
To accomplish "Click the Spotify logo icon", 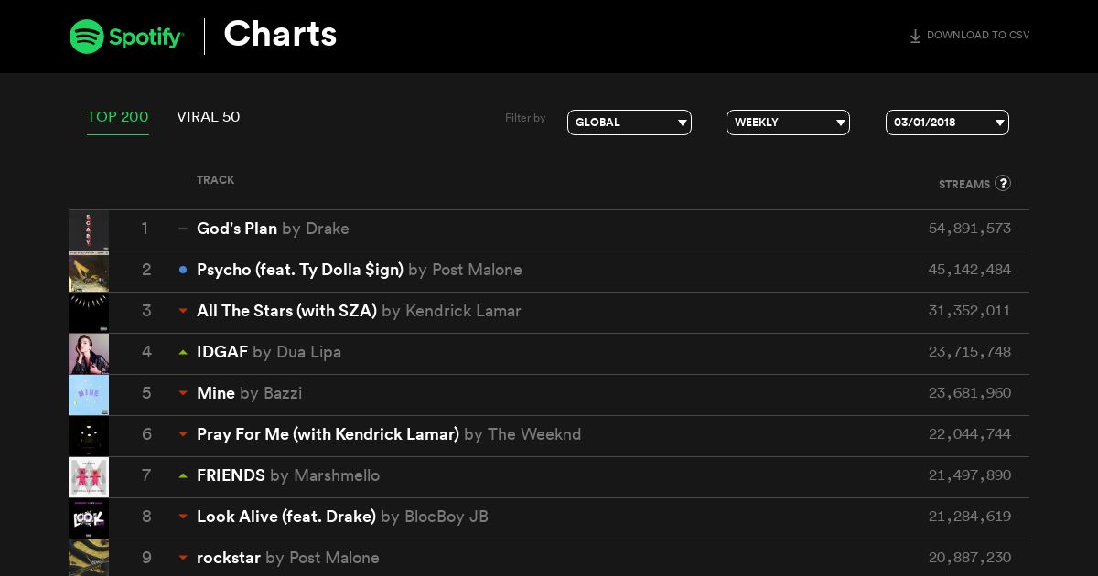I will (x=87, y=37).
